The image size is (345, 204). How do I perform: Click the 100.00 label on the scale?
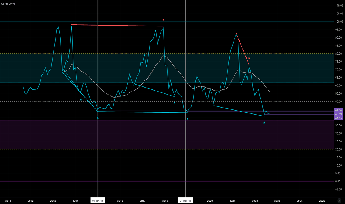click(x=339, y=22)
